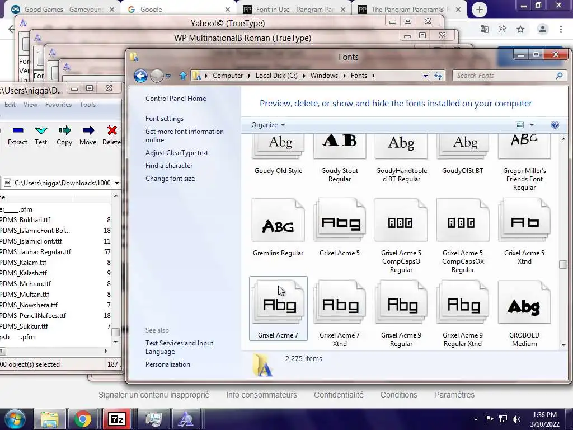
Task: Open the view options dropdown arrow
Action: click(x=532, y=125)
